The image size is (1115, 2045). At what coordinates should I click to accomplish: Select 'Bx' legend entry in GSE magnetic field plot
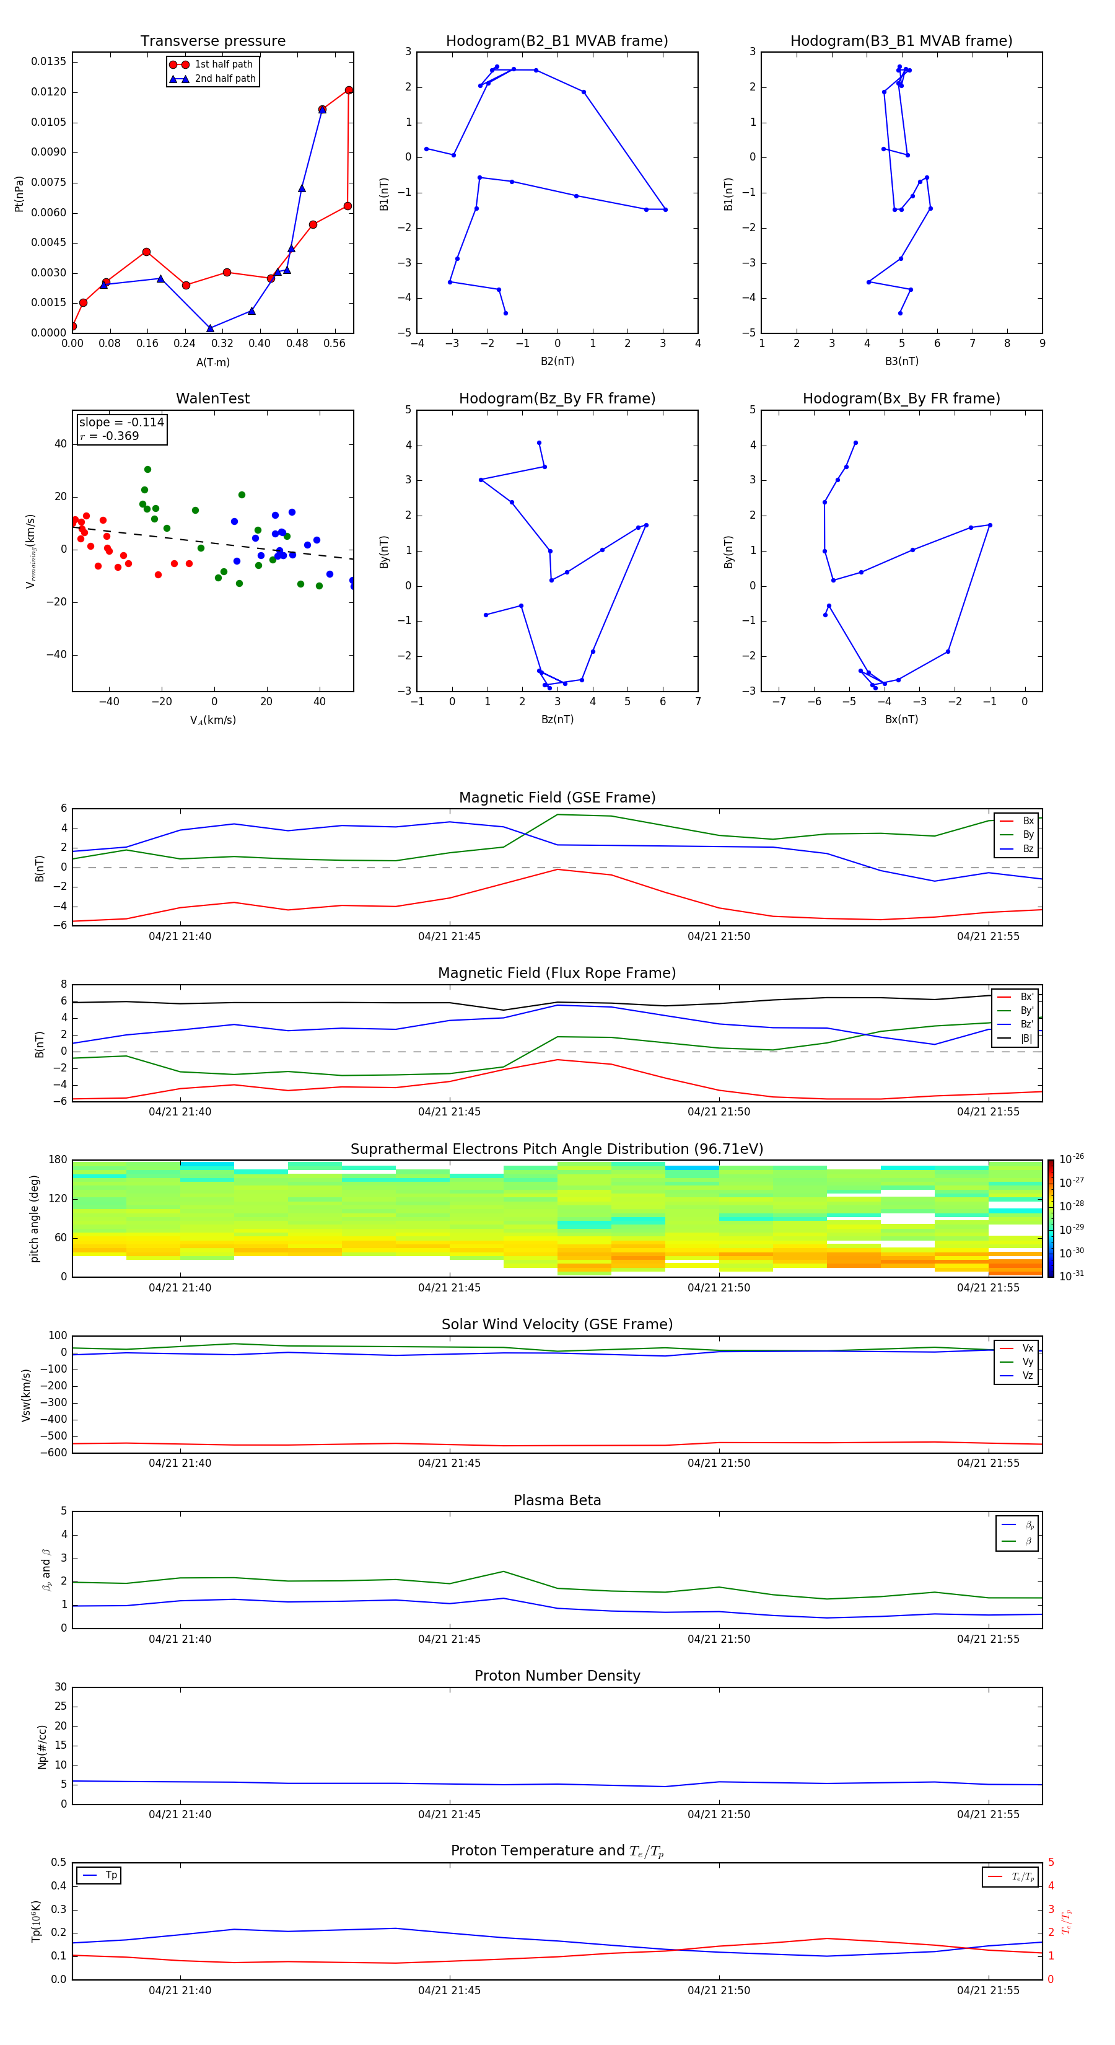(1017, 821)
